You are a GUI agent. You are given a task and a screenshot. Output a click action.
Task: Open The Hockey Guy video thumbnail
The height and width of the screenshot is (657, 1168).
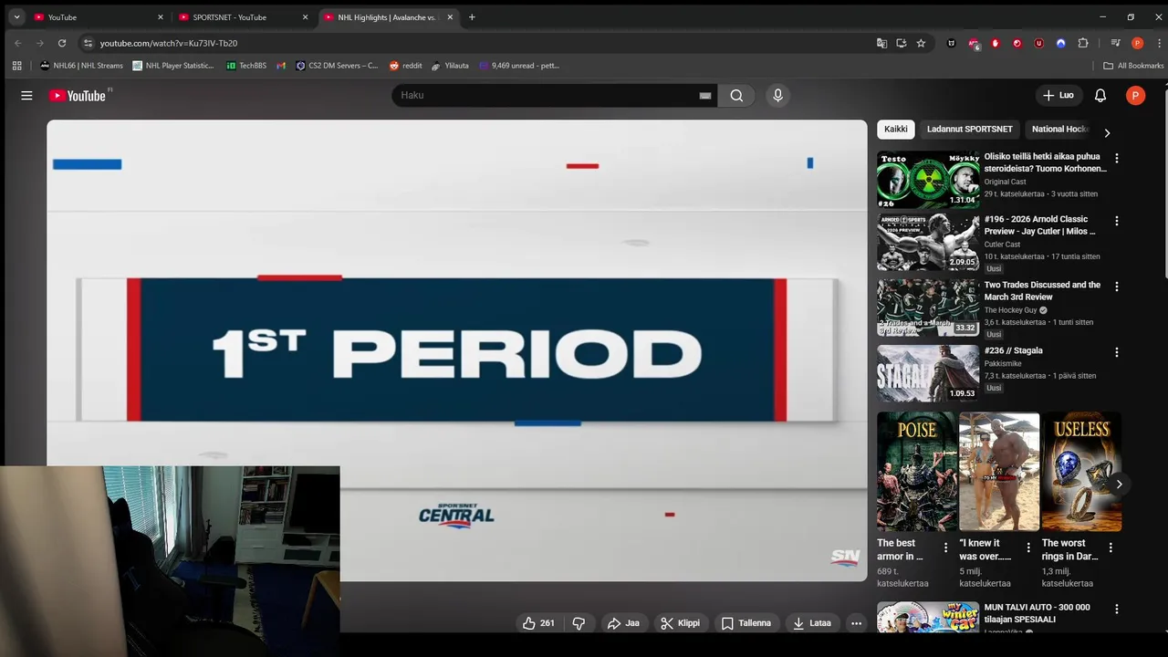pyautogui.click(x=928, y=308)
